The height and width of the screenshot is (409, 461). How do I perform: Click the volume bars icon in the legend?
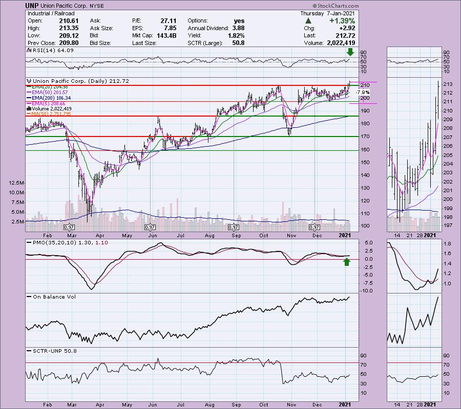[29, 108]
